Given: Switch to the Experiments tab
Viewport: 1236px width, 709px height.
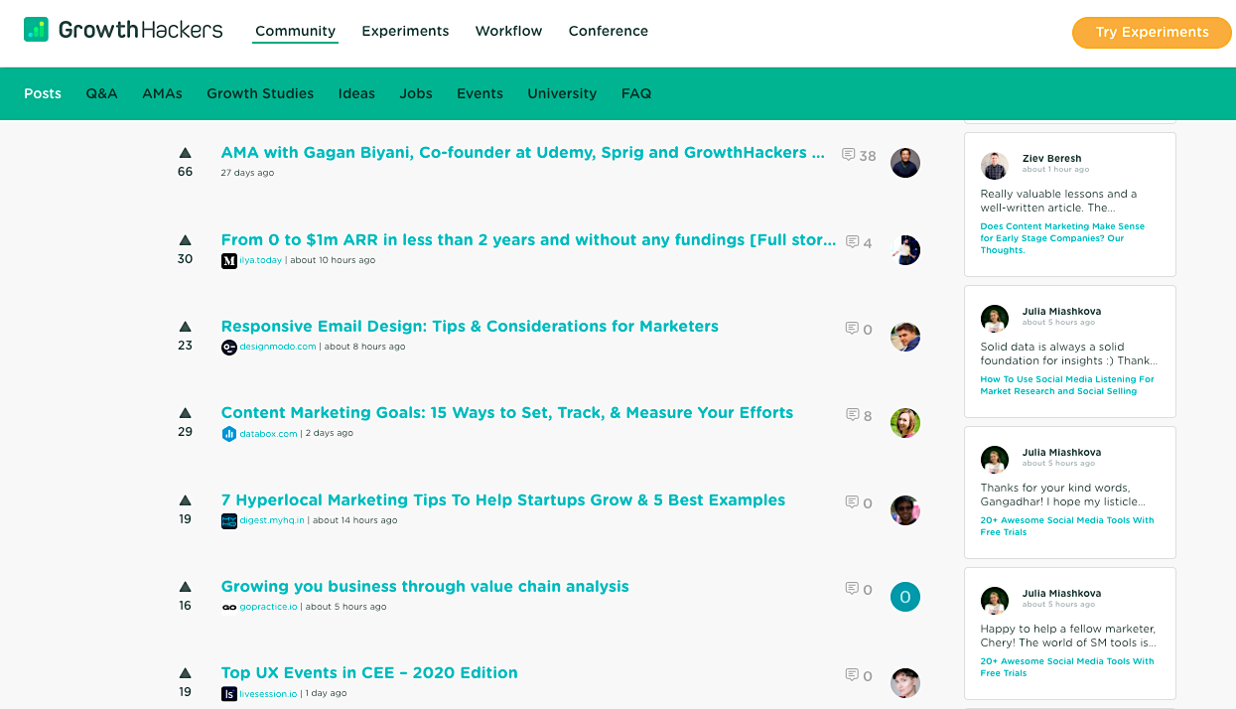Looking at the screenshot, I should tap(405, 31).
